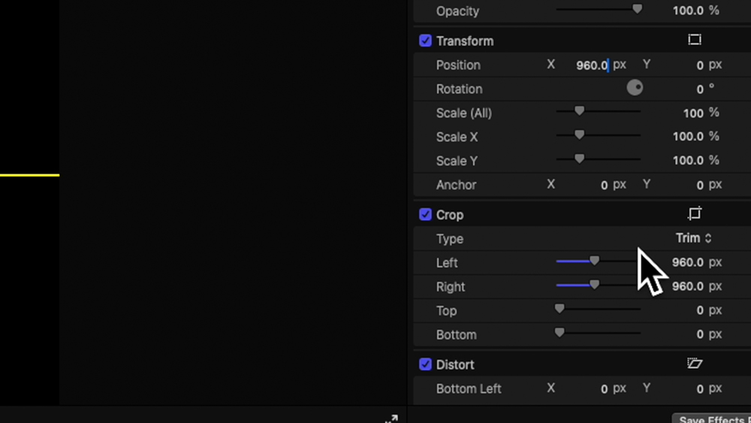Click the Save Effects Preset button
The image size is (751, 423).
pos(712,419)
